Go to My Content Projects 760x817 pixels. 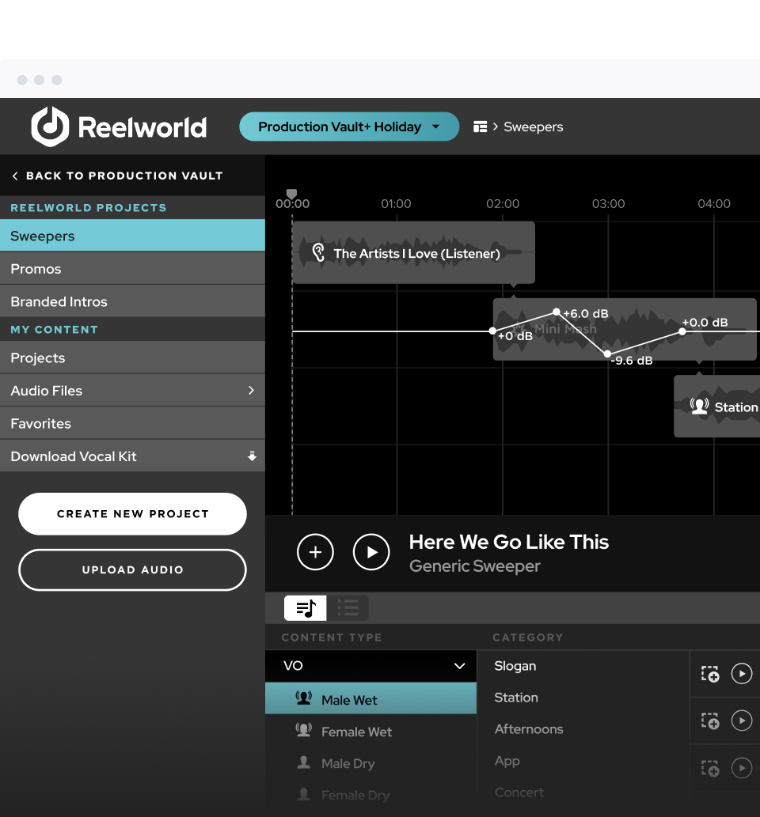tap(132, 357)
